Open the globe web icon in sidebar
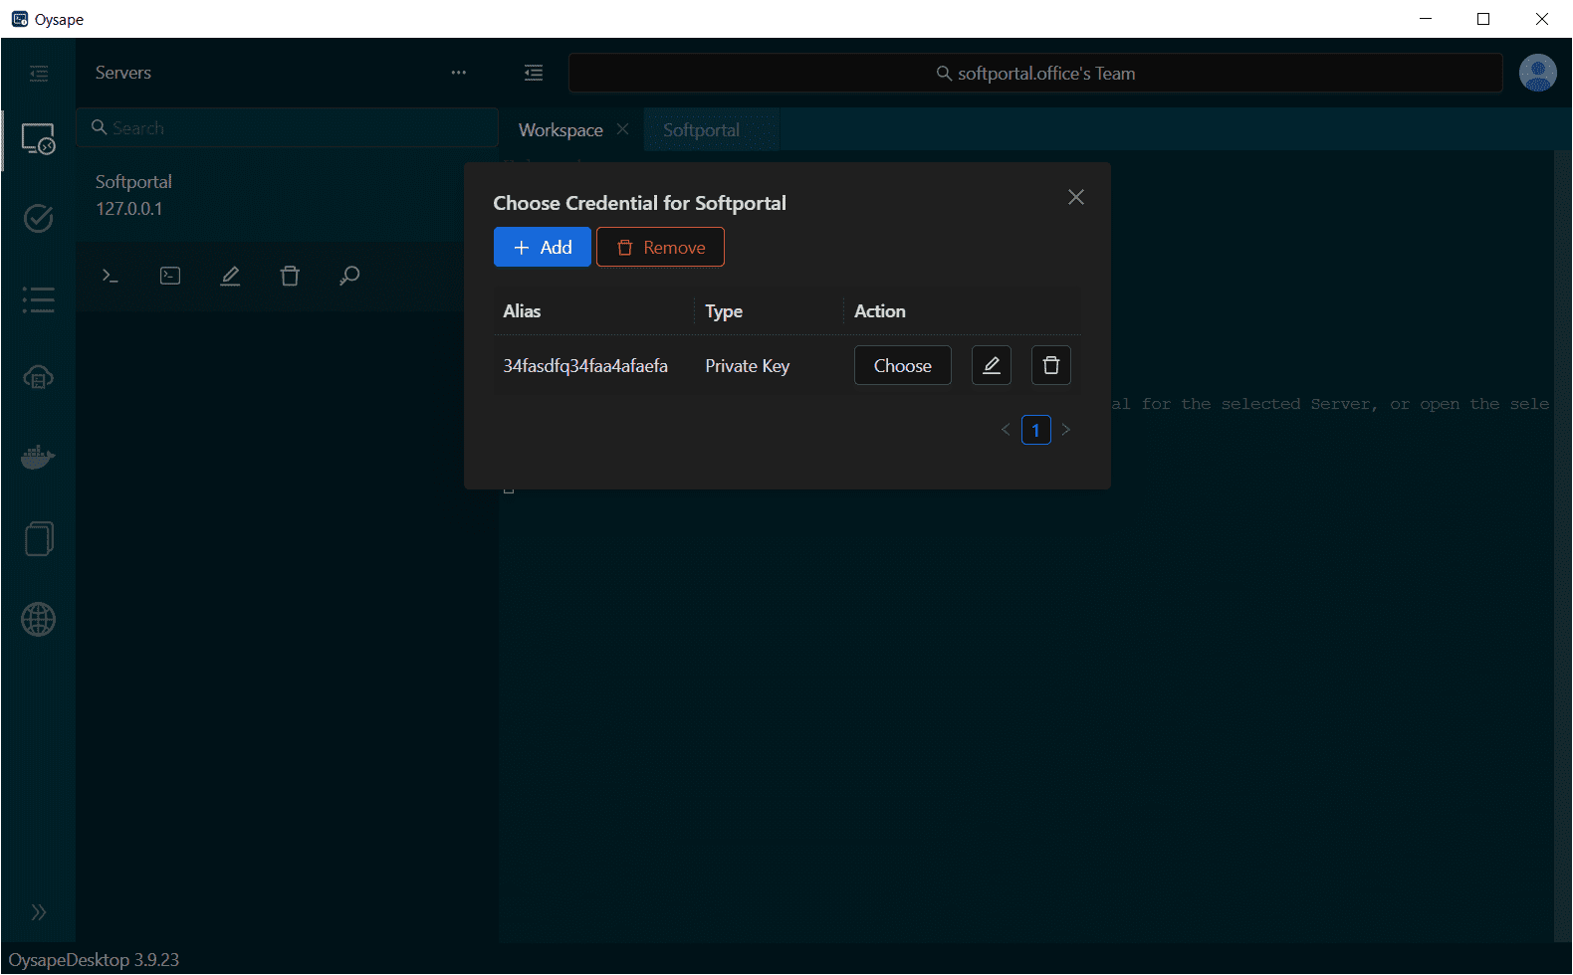1573x975 pixels. 38,619
